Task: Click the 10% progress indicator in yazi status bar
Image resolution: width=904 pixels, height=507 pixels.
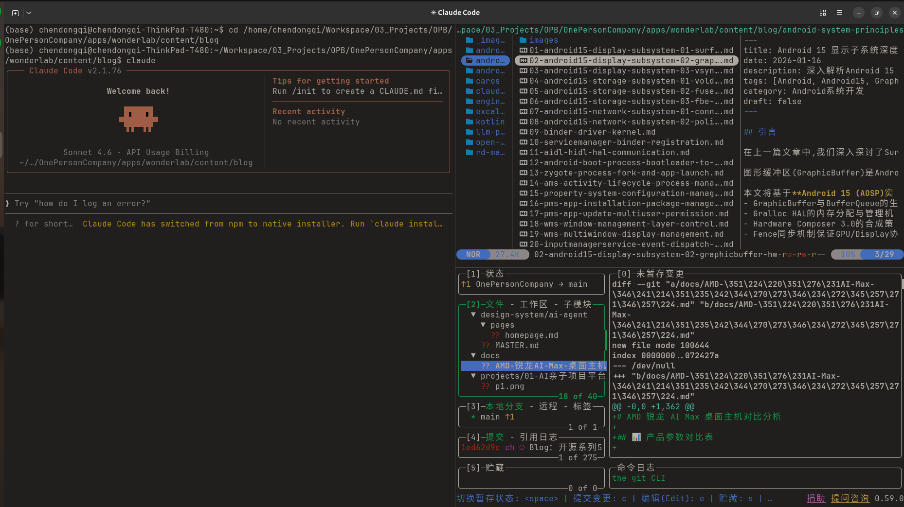Action: click(848, 255)
